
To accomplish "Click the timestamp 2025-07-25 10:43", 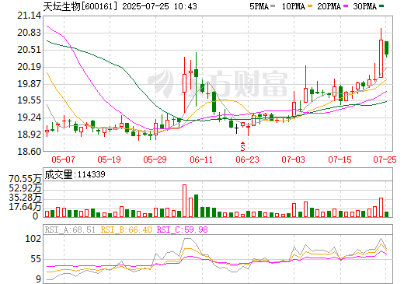I will pos(159,6).
